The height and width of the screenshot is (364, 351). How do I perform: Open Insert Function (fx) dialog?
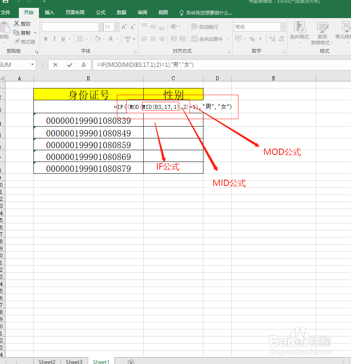[84, 65]
